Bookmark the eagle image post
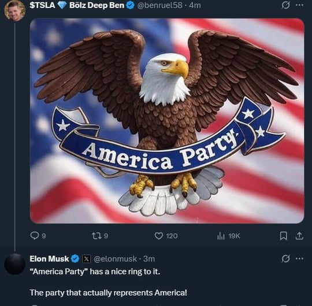This screenshot has width=312, height=306. (x=283, y=236)
